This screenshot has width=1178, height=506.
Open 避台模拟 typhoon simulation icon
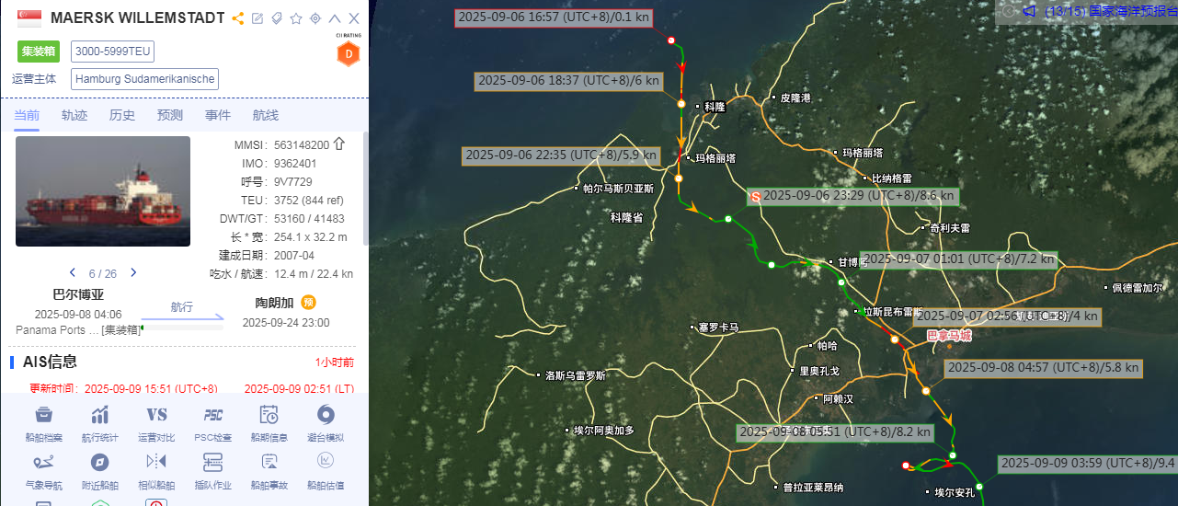(326, 414)
